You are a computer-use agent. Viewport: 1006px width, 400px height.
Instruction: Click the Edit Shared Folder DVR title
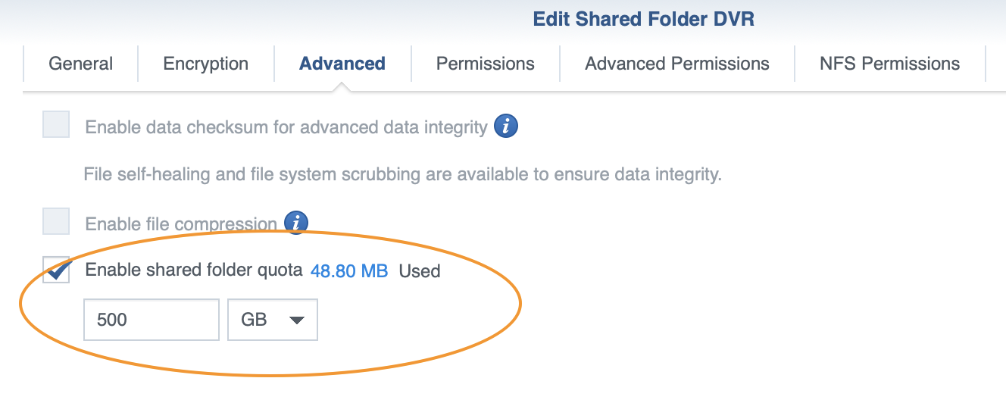click(644, 20)
